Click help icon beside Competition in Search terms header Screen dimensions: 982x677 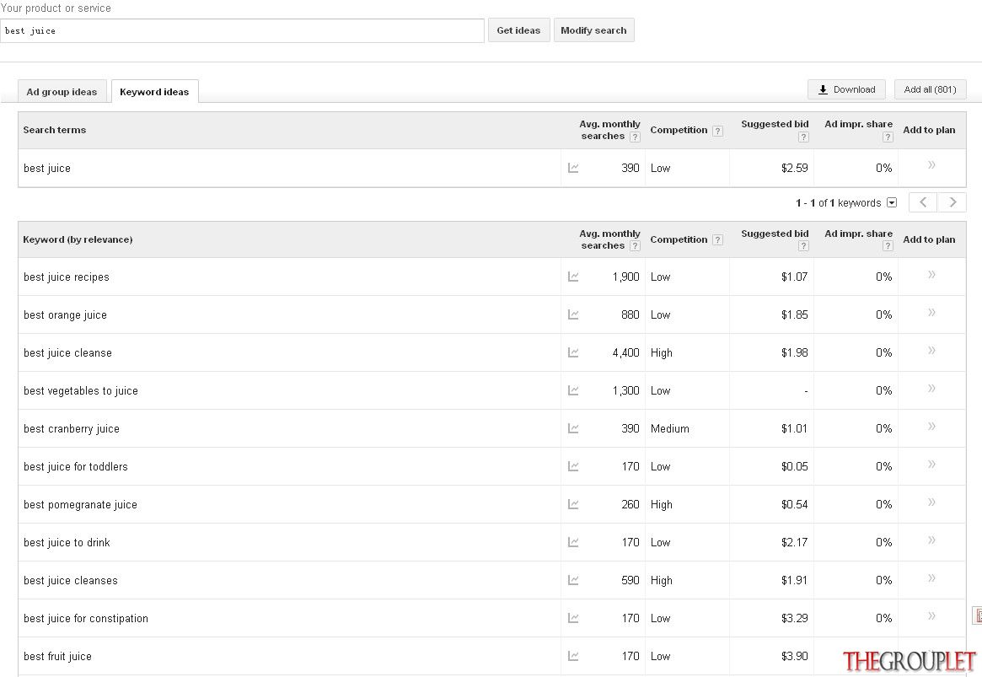click(717, 131)
